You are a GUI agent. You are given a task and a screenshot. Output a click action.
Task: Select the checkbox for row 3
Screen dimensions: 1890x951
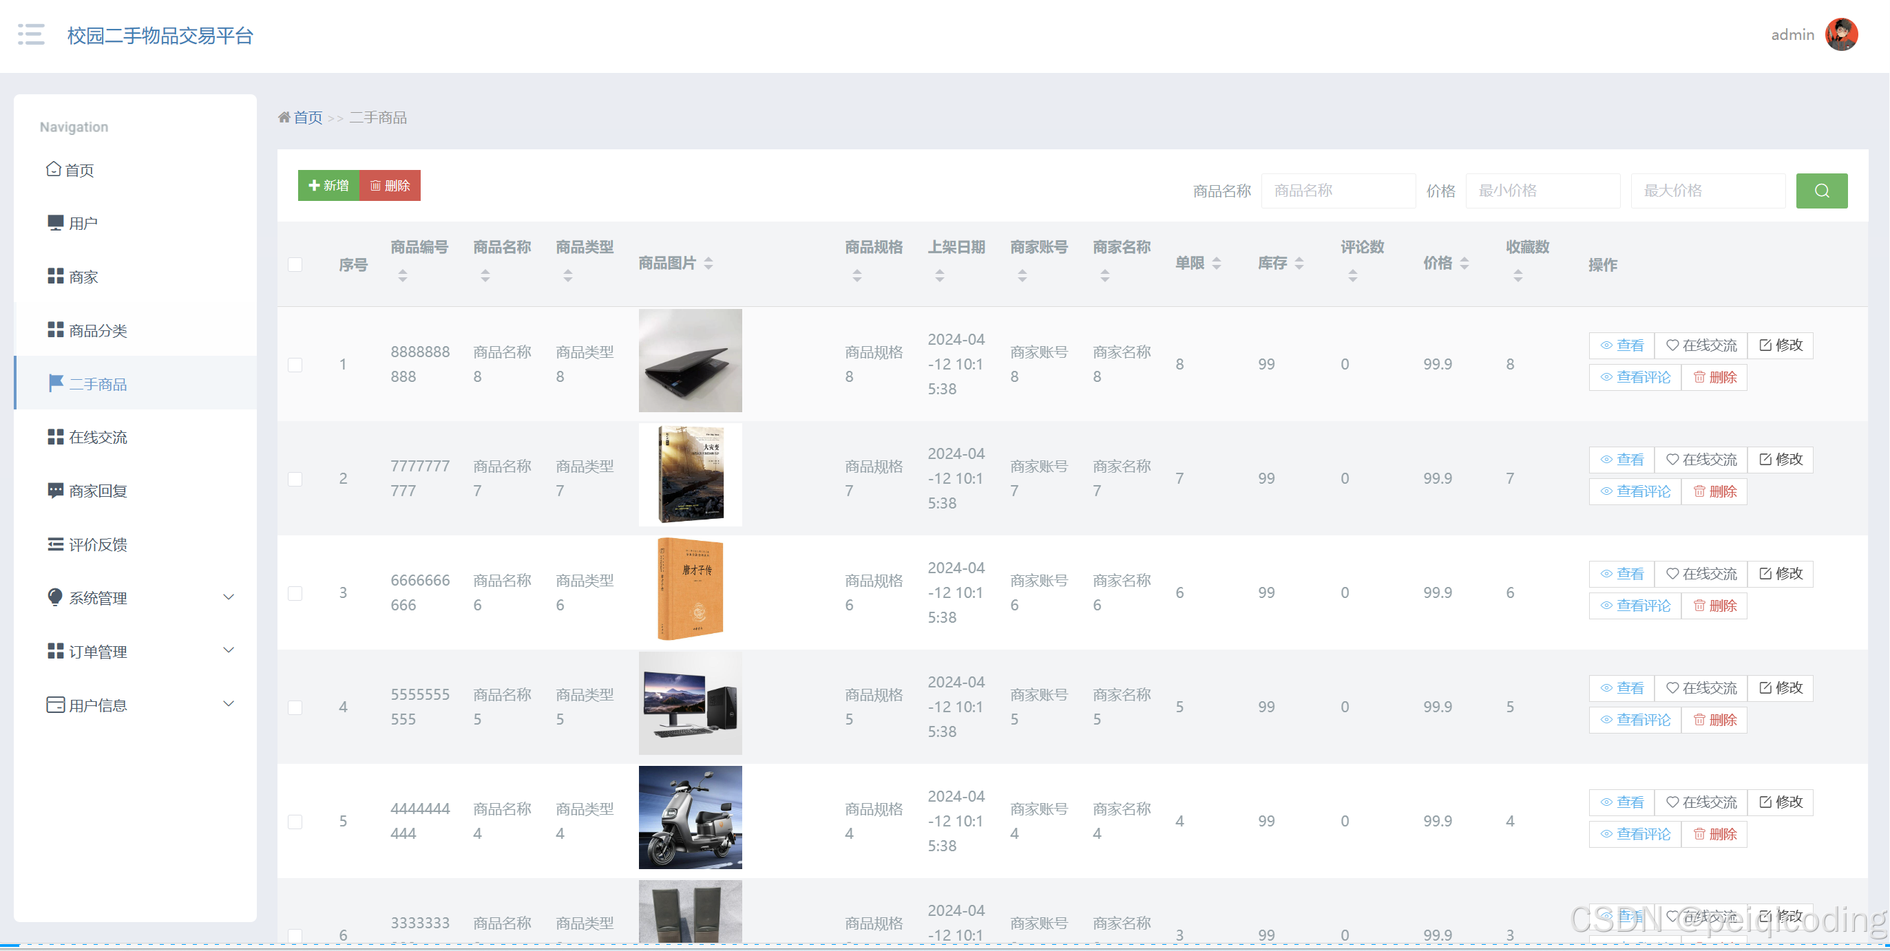click(x=295, y=592)
